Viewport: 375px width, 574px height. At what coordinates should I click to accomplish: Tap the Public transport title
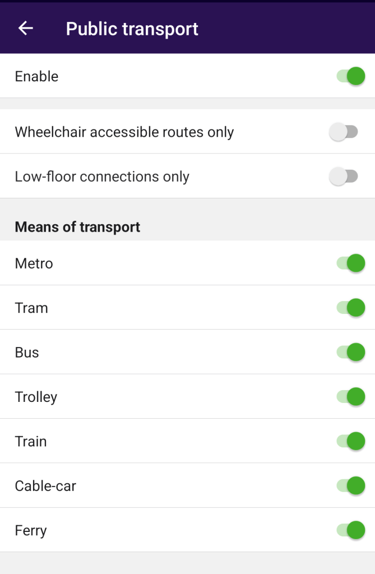click(132, 29)
